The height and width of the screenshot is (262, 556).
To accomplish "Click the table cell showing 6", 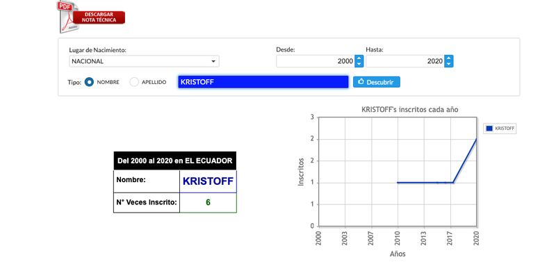I will pyautogui.click(x=208, y=203).
